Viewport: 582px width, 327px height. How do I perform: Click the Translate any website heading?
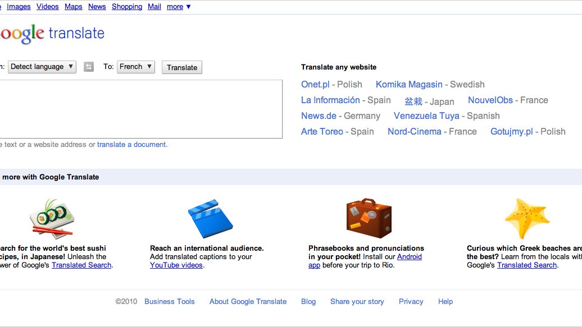click(339, 67)
